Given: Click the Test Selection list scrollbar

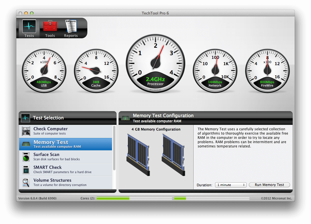Looking at the screenshot, I should (x=114, y=148).
